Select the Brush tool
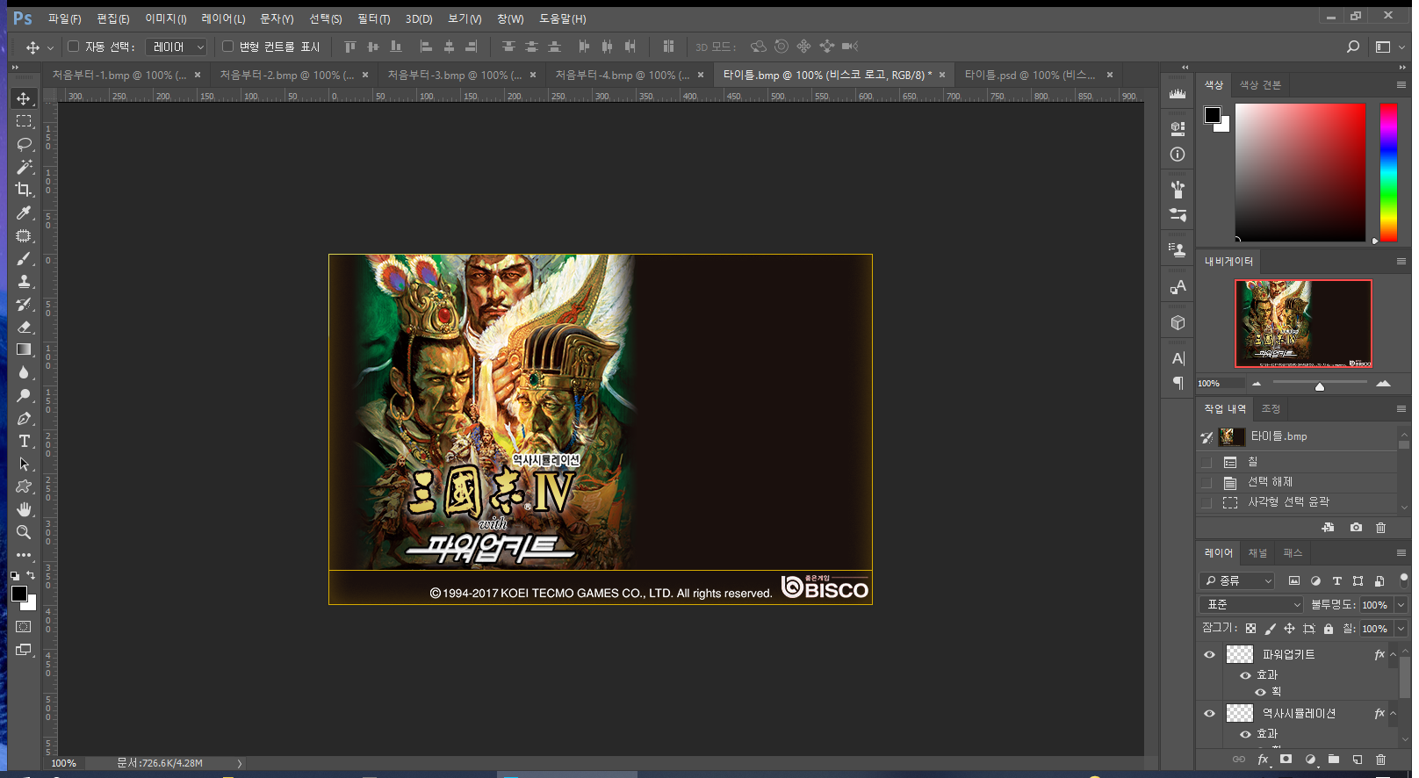The width and height of the screenshot is (1419, 778). (x=24, y=258)
